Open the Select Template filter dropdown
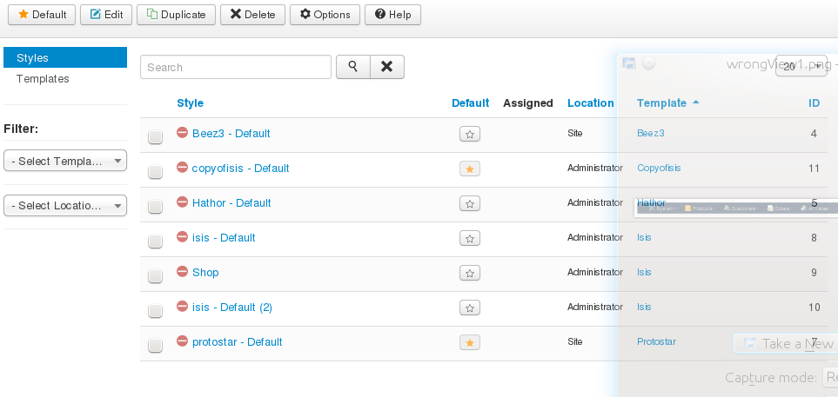 [x=65, y=161]
